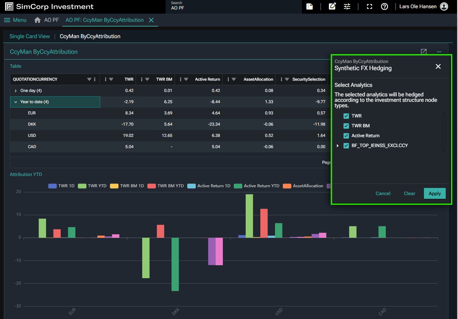Uncheck the TWR analytics checkbox
Image resolution: width=458 pixels, height=319 pixels.
pyautogui.click(x=346, y=116)
